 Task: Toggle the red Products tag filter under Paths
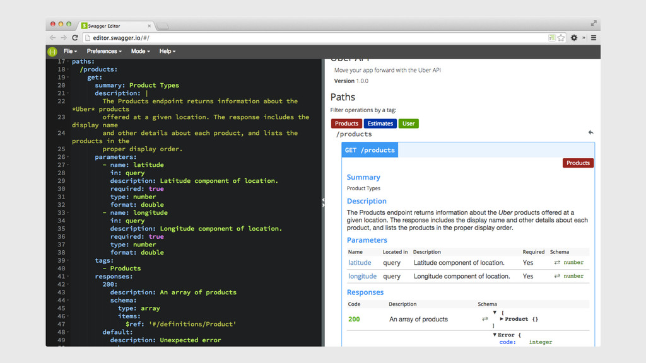(346, 124)
